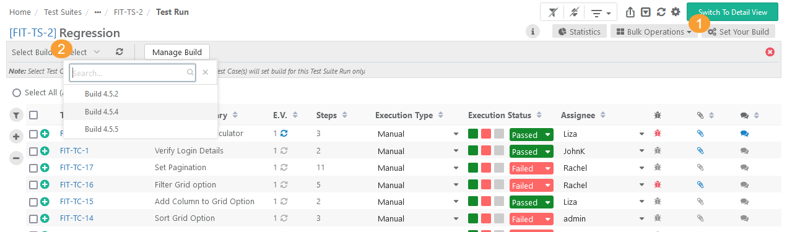Focus the build Search input field
Screen dimensions: 787x232
click(x=133, y=73)
